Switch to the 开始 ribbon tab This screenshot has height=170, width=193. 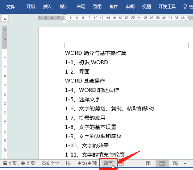pos(31,7)
